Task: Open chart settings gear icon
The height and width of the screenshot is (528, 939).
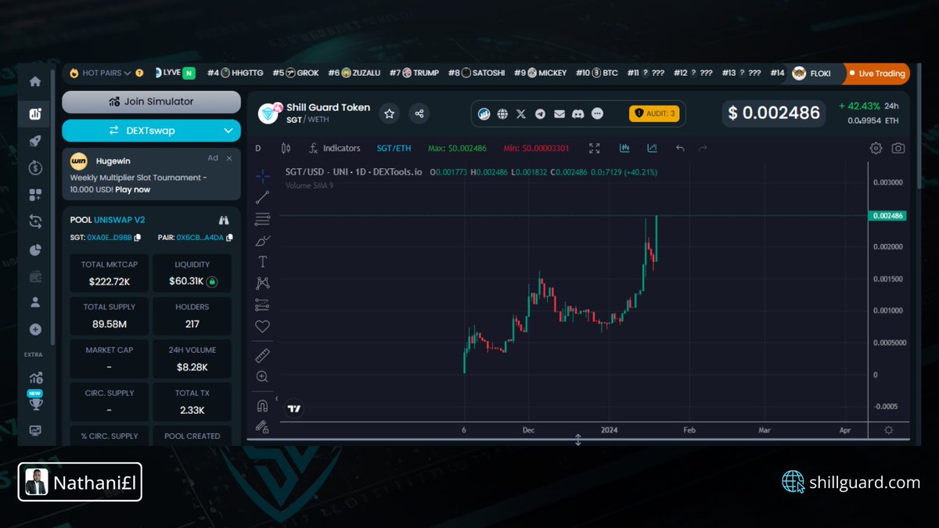Action: click(x=876, y=148)
